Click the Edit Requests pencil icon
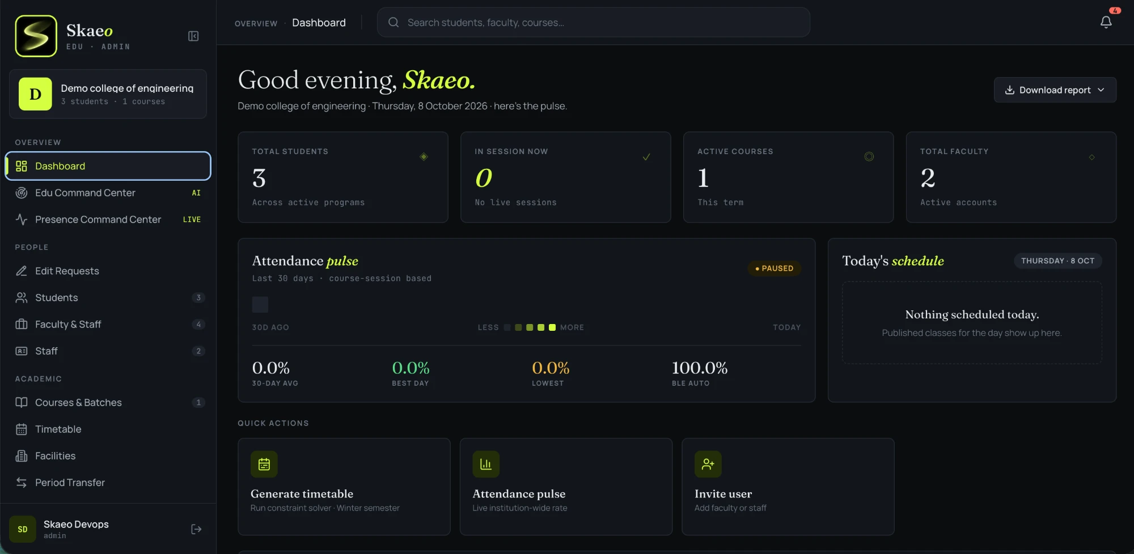Viewport: 1134px width, 554px height. 22,271
